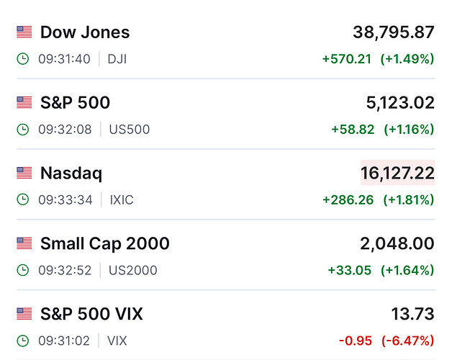Click the clock icon in the Nasdaq row
The height and width of the screenshot is (360, 452).
(x=23, y=200)
